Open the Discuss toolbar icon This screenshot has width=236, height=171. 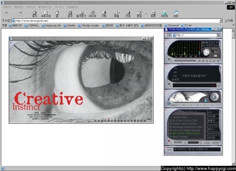click(x=153, y=14)
